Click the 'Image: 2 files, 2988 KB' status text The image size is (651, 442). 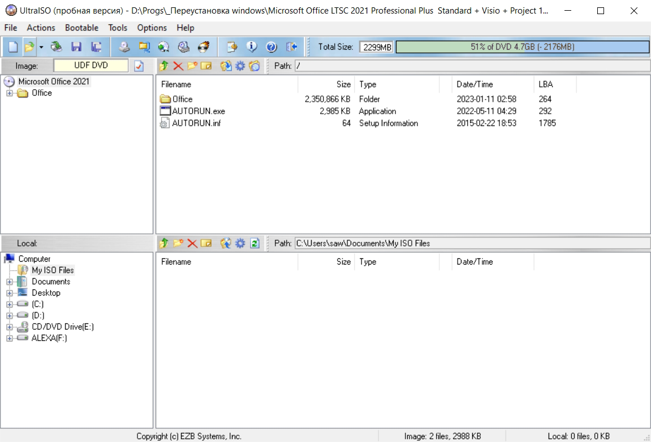coord(442,436)
